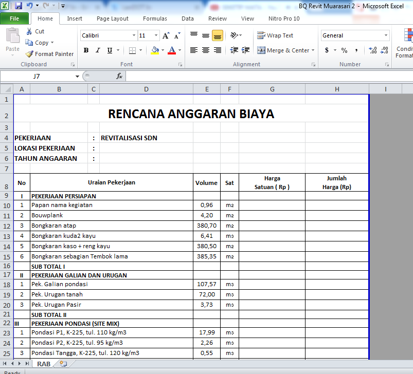
Task: Go to last sheet navigation arrow
Action: (27, 364)
